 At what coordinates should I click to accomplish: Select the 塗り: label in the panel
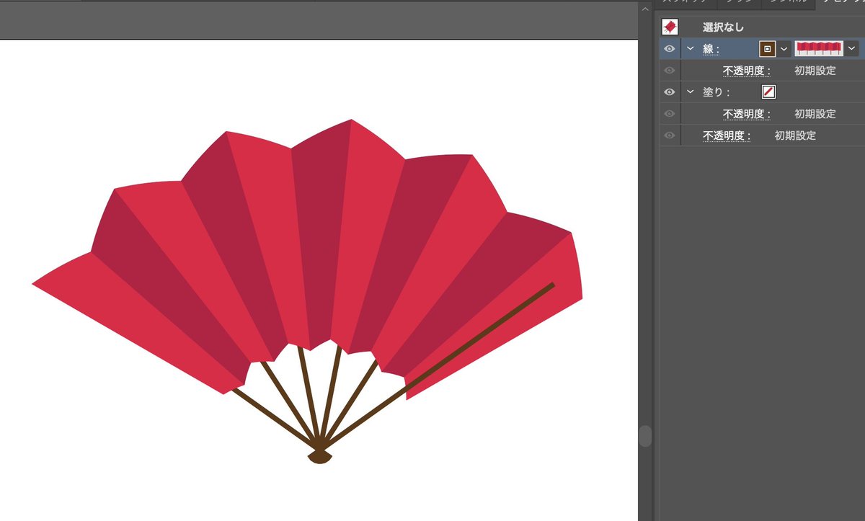click(x=717, y=92)
